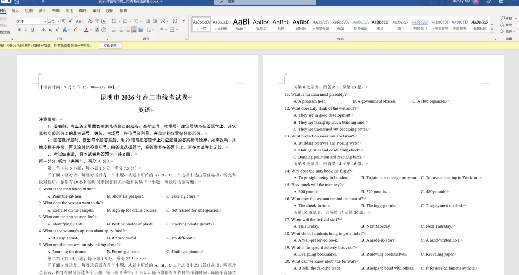This screenshot has height=275, width=519.
Task: Toggle superscript formatting
Action: click(57, 30)
